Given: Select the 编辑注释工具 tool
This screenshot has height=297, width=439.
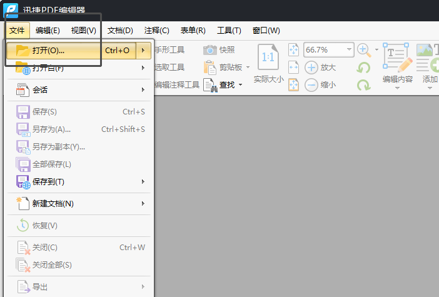Looking at the screenshot, I should pos(177,85).
